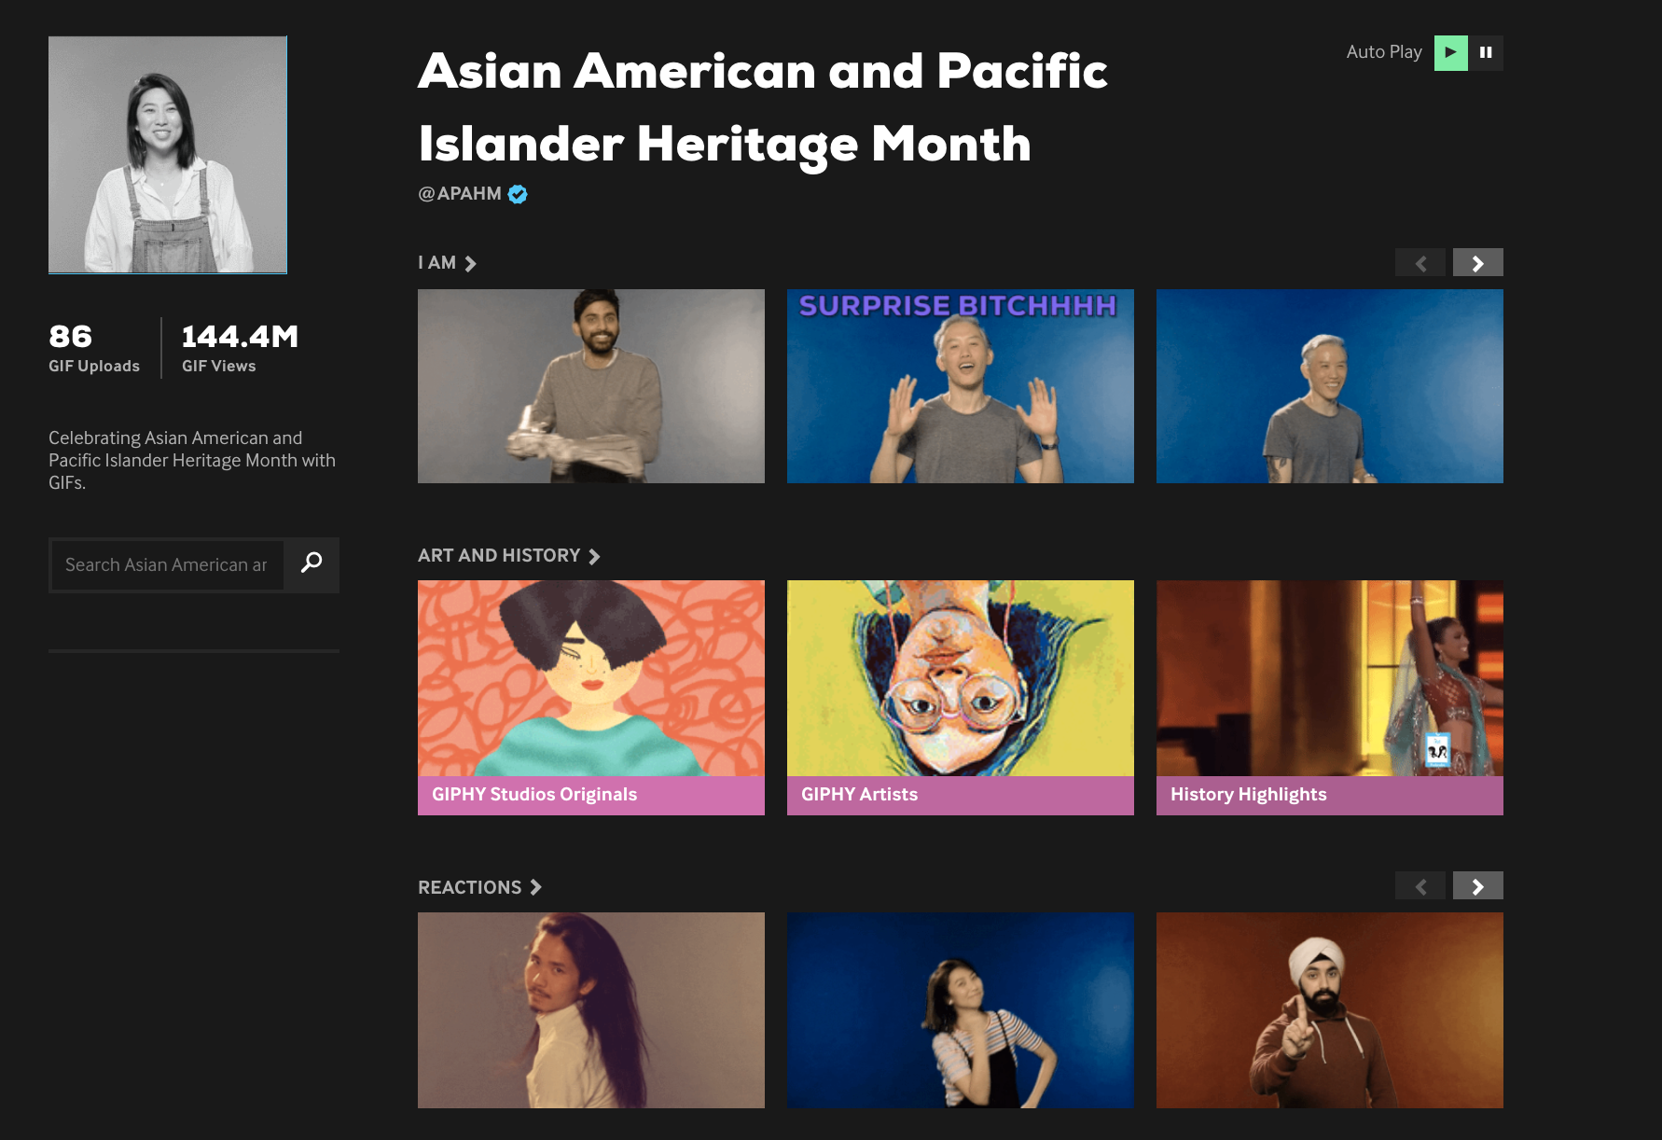Show next GIFs in the I AM carousel
This screenshot has width=1662, height=1140.
[x=1477, y=263]
